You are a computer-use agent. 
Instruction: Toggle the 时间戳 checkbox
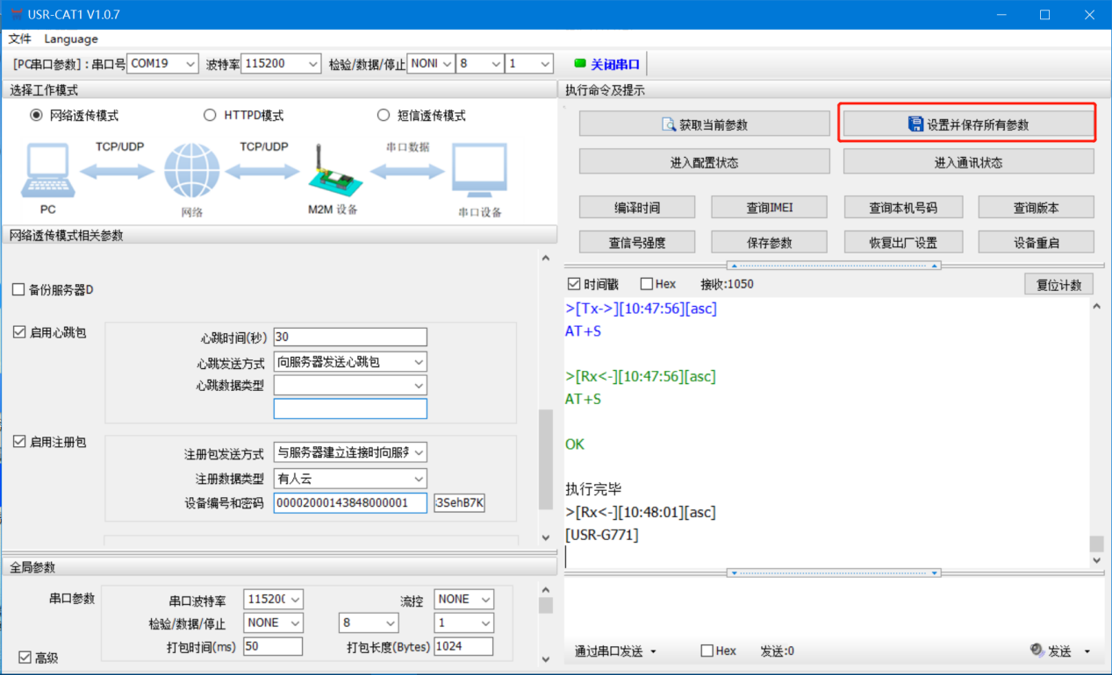click(575, 284)
